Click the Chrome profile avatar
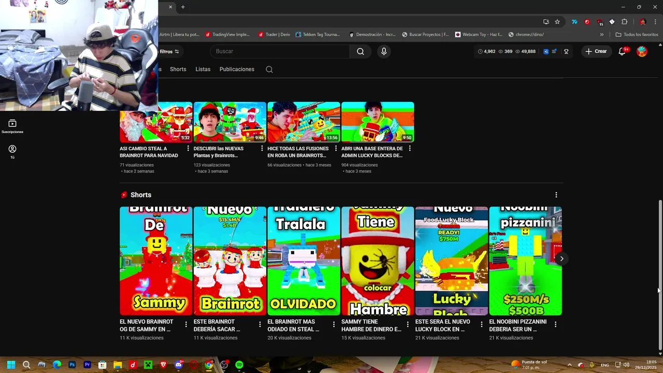Screen dimensions: 663x373 tap(643, 22)
